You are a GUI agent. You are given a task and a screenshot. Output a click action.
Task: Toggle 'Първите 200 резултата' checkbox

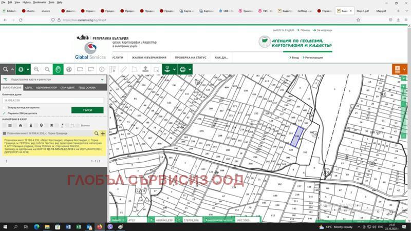click(4, 112)
